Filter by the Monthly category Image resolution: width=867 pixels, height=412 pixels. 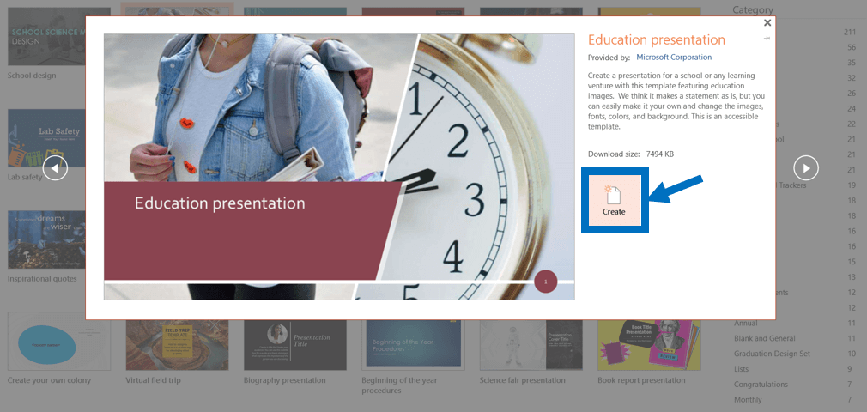(x=749, y=399)
